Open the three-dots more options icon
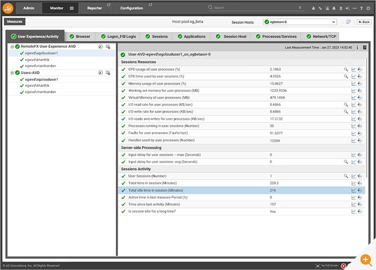 [354, 8]
